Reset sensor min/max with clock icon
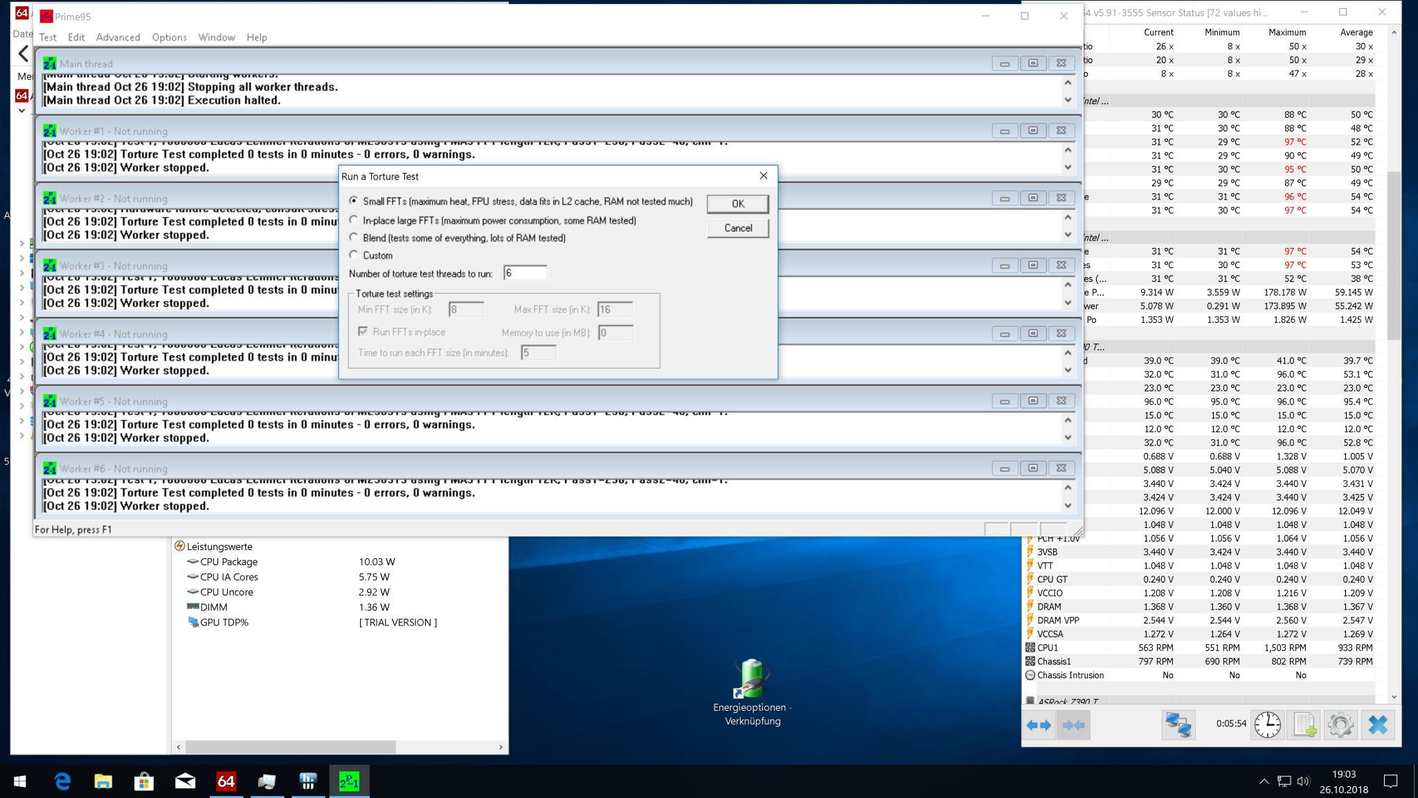 point(1267,725)
